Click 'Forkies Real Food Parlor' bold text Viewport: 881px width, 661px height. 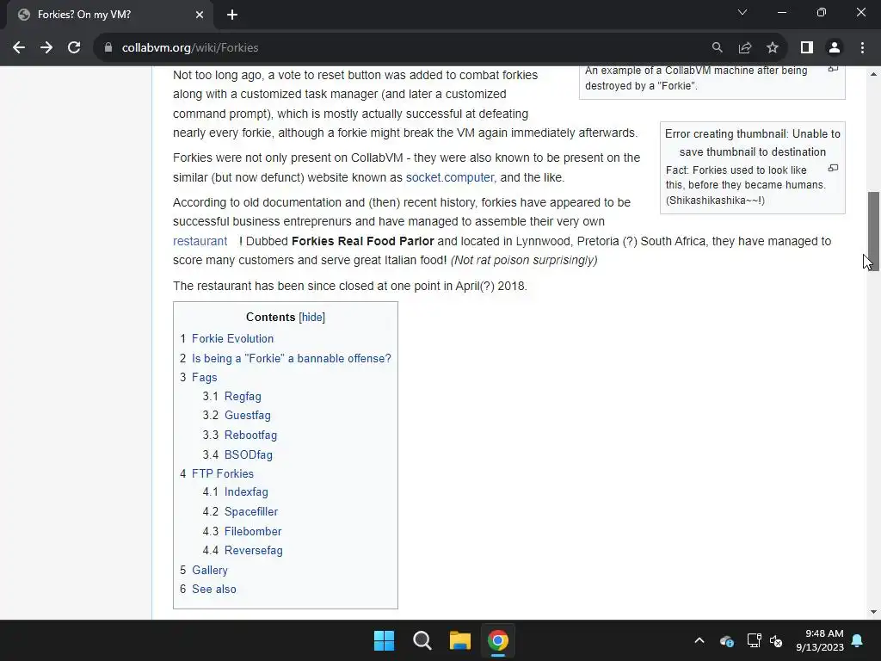click(x=363, y=241)
